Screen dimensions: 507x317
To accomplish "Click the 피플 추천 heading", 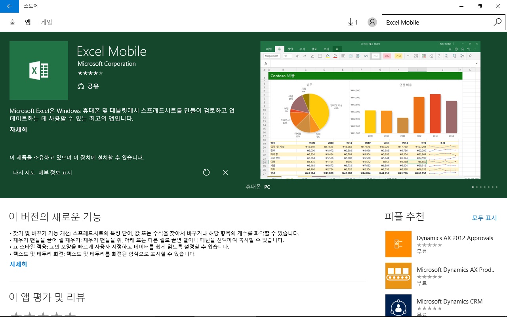I will [x=404, y=216].
